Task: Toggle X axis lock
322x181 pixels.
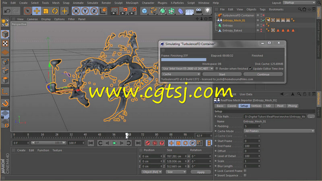Action: tap(76, 11)
